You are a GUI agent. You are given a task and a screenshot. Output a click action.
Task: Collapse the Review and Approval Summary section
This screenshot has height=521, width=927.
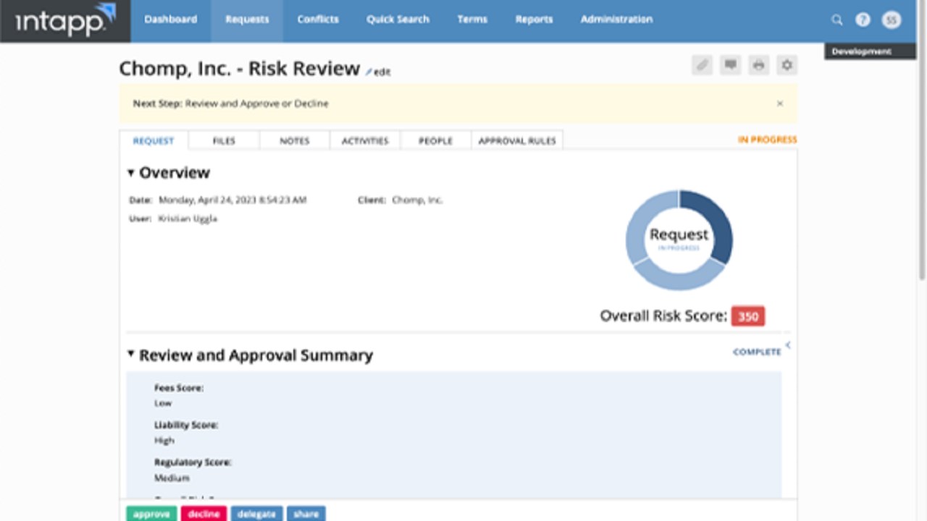coord(131,355)
